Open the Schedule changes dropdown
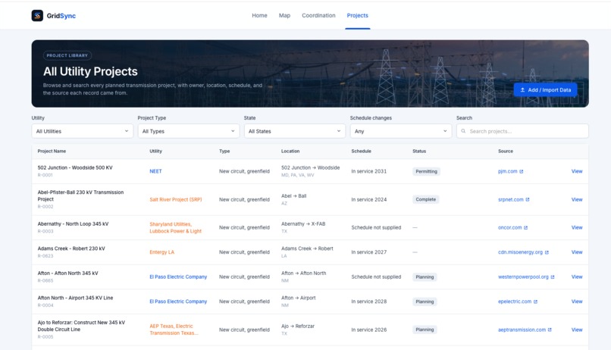This screenshot has width=611, height=350. (x=401, y=131)
